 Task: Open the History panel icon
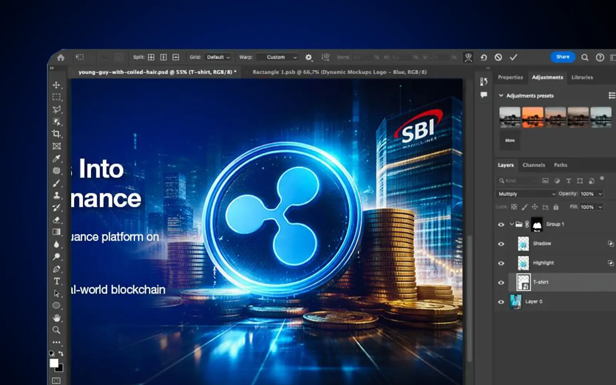coord(484,81)
